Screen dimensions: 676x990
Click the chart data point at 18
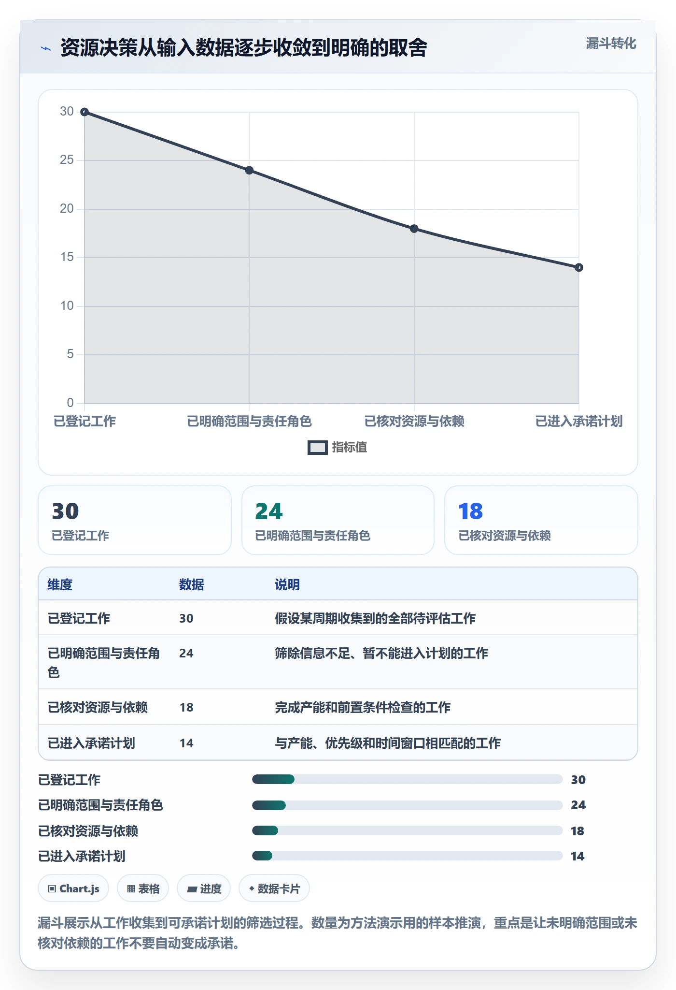tap(414, 229)
